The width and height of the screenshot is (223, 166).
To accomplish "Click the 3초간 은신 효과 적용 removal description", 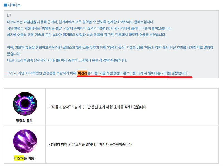I will [x=98, y=107].
